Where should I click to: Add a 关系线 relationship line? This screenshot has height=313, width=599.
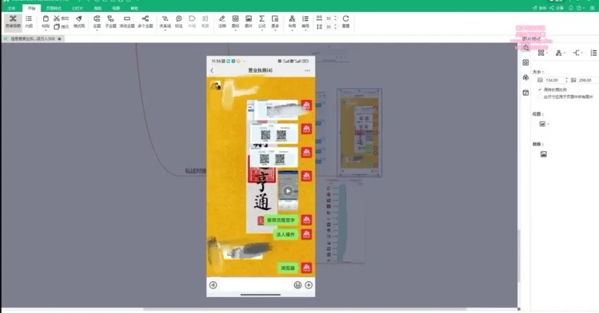click(x=164, y=21)
